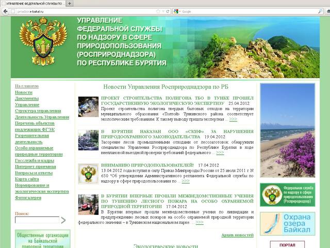
Task: Open the Фотогалерея link
Action: pyautogui.click(x=28, y=197)
